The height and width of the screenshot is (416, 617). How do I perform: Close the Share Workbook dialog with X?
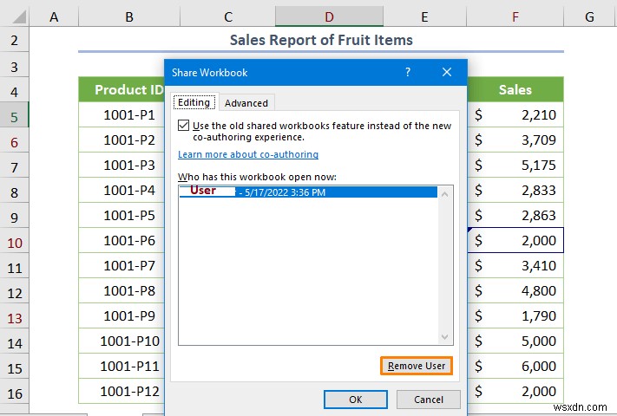[x=448, y=74]
